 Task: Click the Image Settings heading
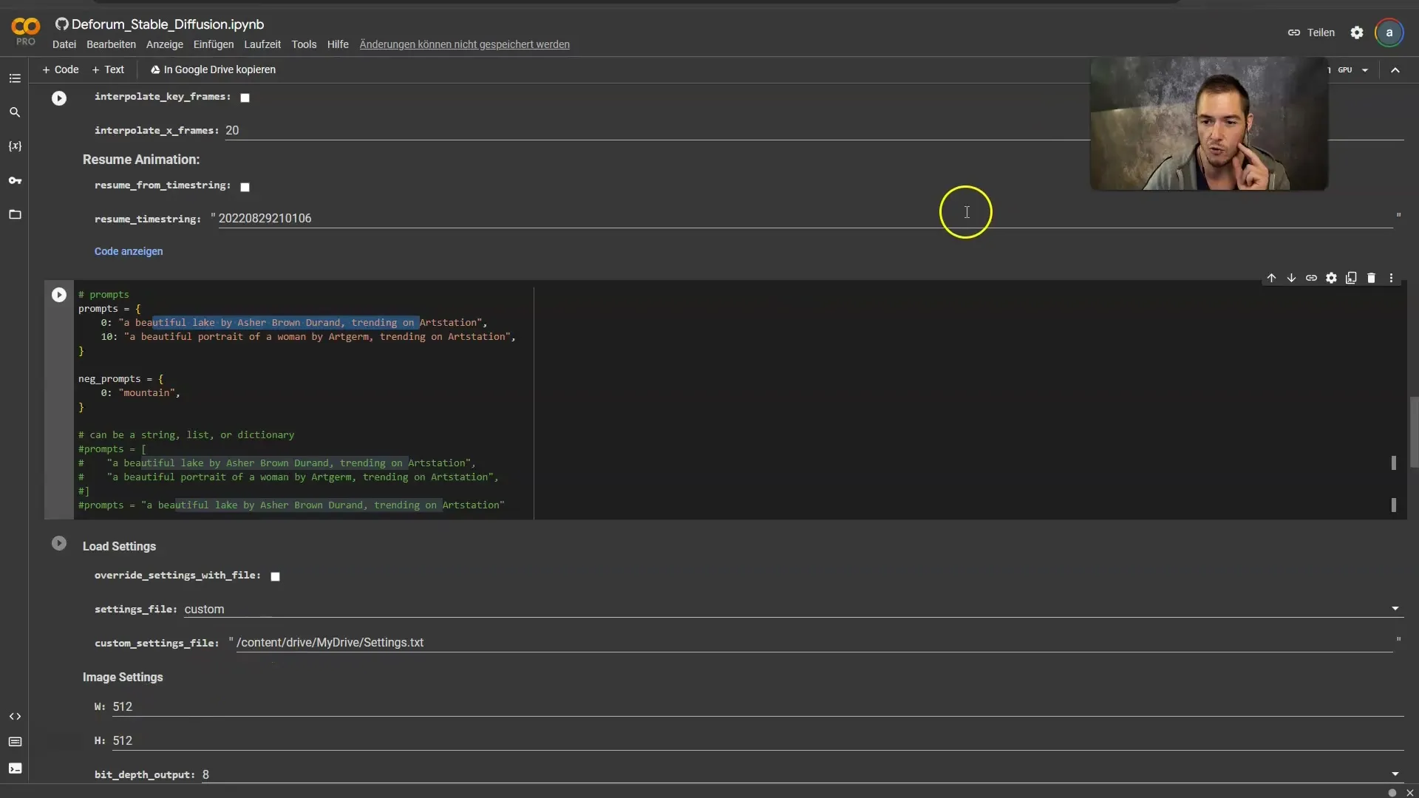coord(123,678)
